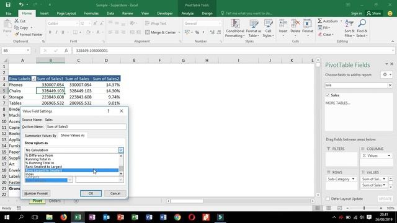Click the Insert Function fx icon
This screenshot has height=223, width=397.
point(66,51)
